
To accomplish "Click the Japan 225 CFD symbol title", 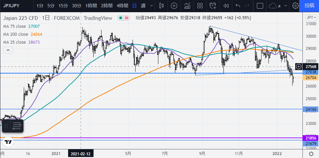I will click(20, 18).
